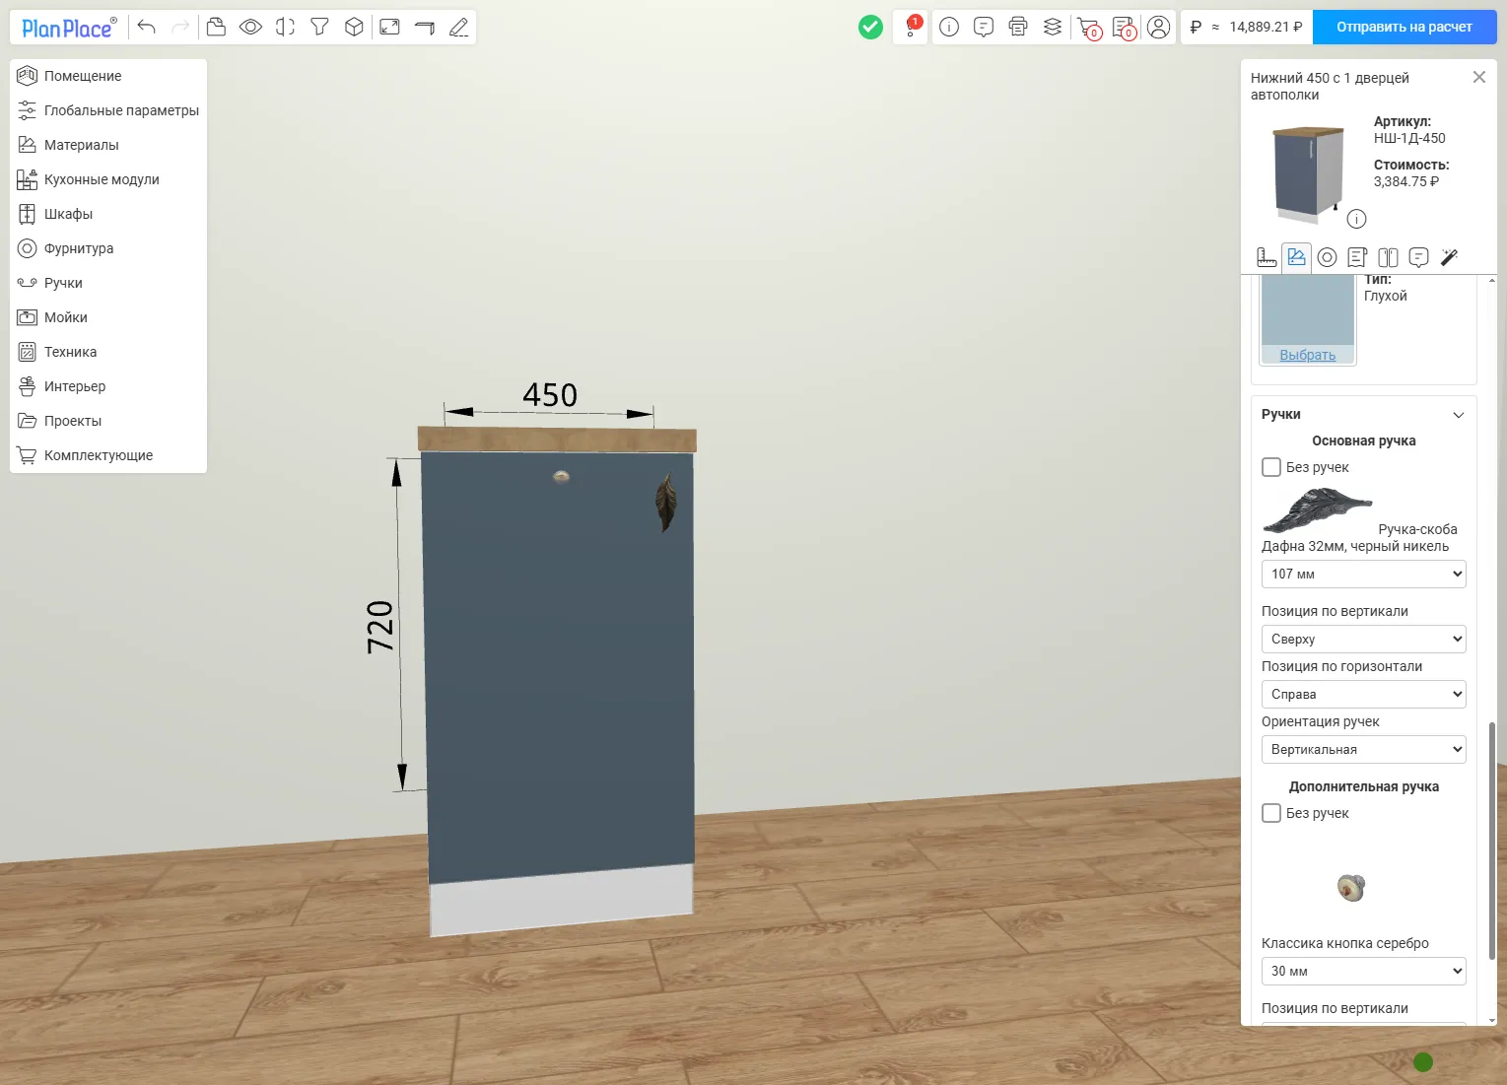Open the shopping cart icon
The height and width of the screenshot is (1085, 1507).
pos(1088,28)
